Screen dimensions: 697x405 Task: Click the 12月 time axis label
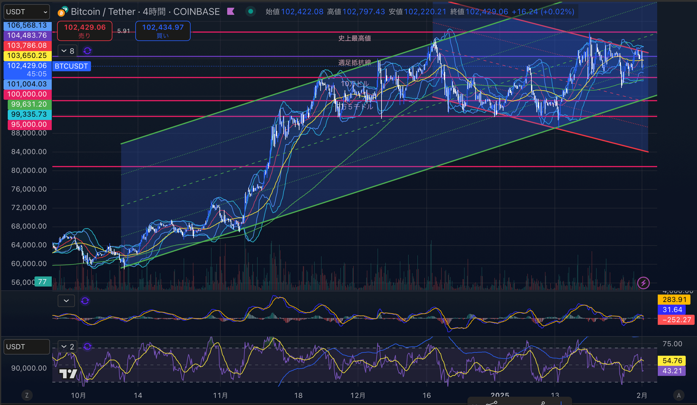pos(358,395)
